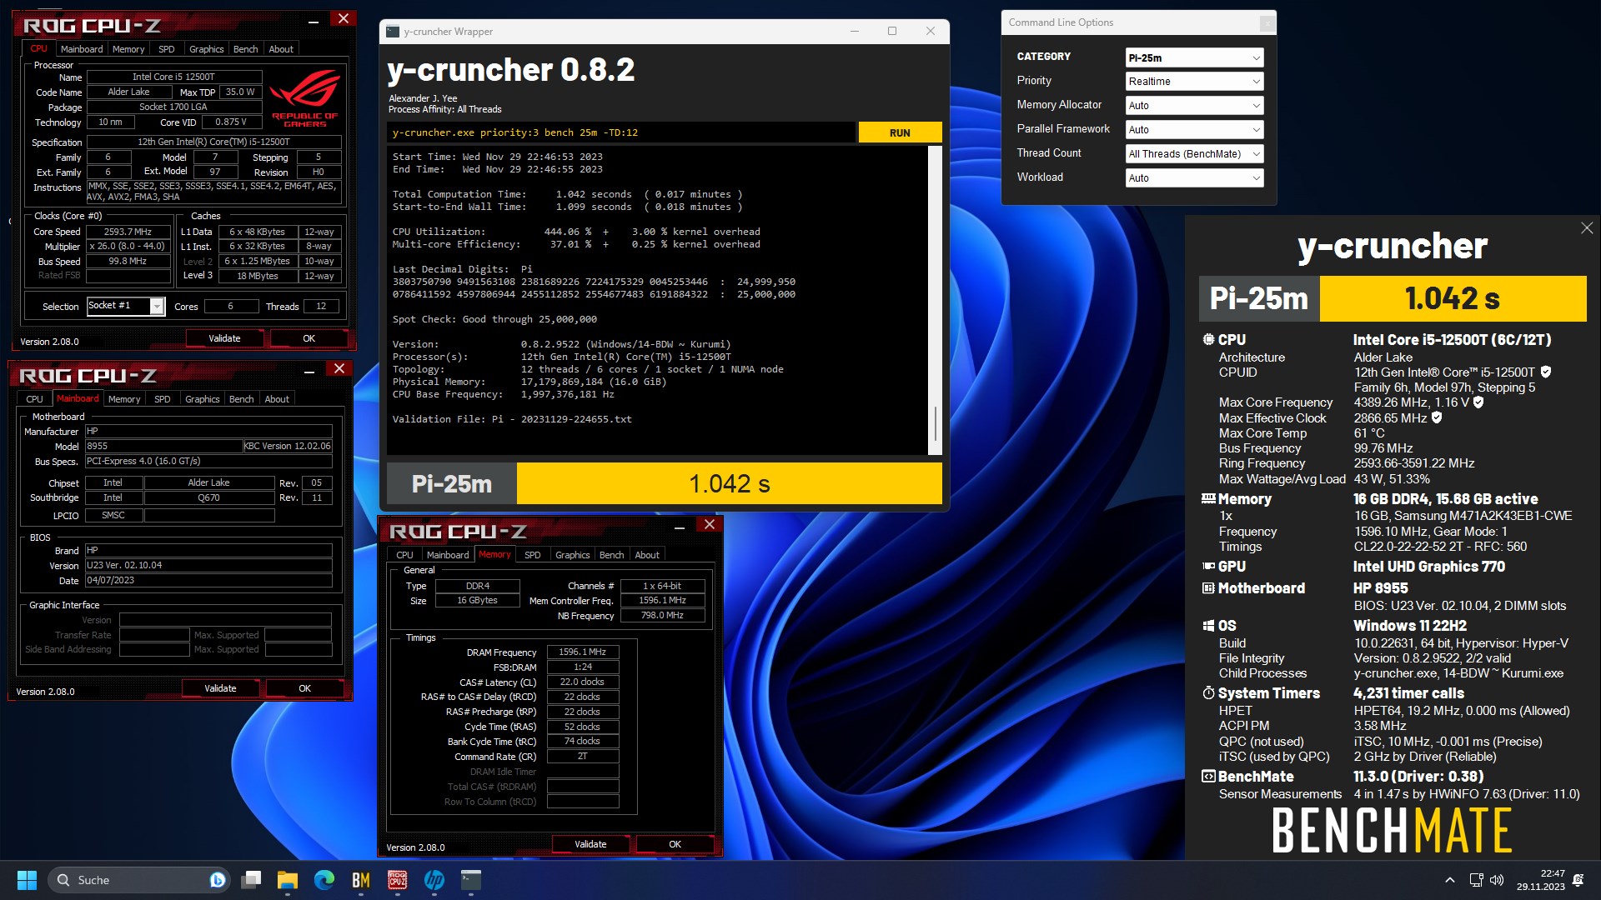Close the Command Line Options panel
This screenshot has height=900, width=1601.
(1267, 22)
